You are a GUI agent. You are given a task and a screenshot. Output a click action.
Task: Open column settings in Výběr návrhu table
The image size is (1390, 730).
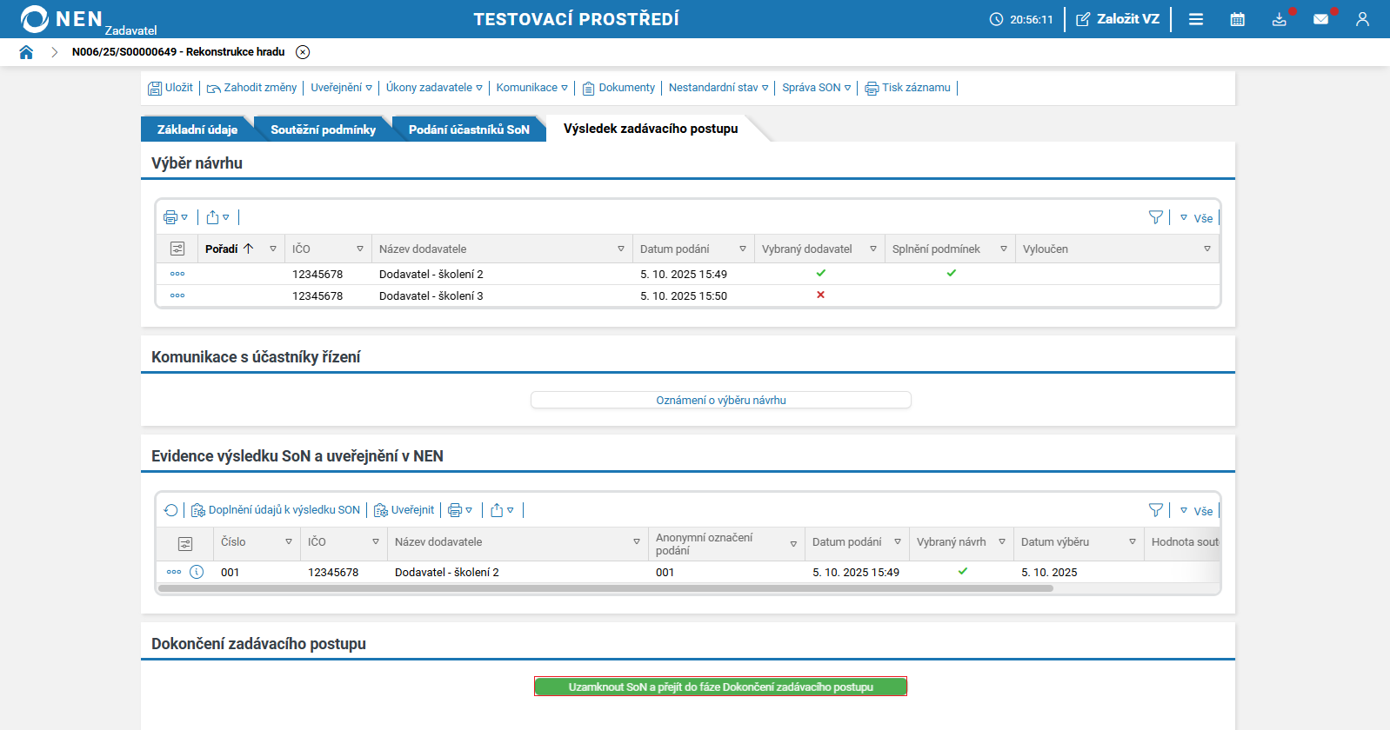point(177,249)
